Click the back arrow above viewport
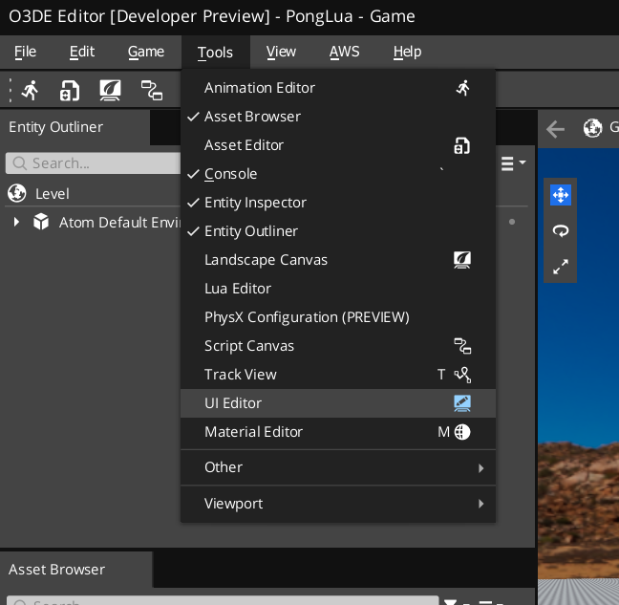The height and width of the screenshot is (605, 619). click(x=555, y=129)
